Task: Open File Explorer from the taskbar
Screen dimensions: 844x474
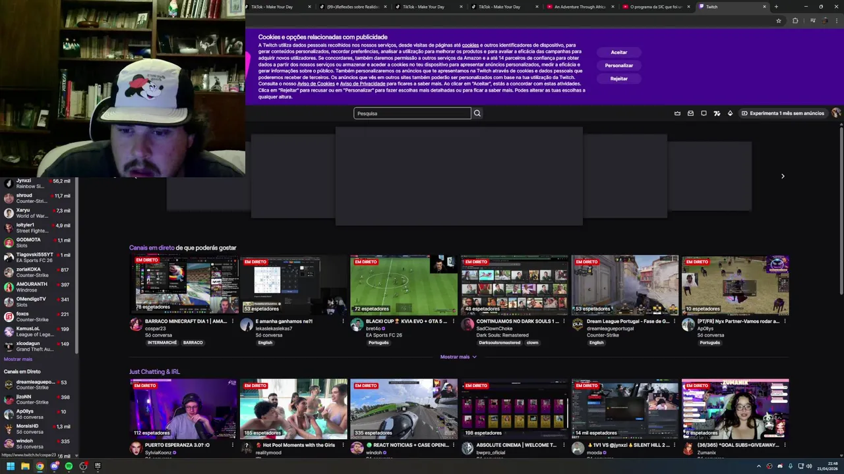Action: pyautogui.click(x=25, y=466)
